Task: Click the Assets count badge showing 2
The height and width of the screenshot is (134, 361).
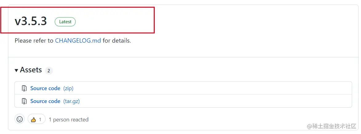Action: pos(49,71)
